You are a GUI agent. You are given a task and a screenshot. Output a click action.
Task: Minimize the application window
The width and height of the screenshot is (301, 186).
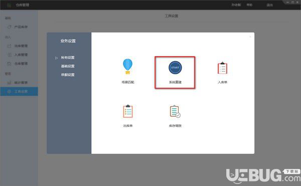pos(288,3)
